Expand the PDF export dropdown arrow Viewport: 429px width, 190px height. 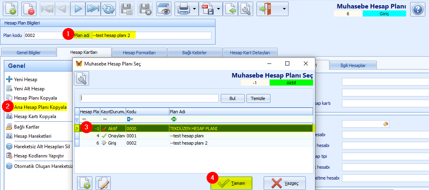pyautogui.click(x=219, y=8)
